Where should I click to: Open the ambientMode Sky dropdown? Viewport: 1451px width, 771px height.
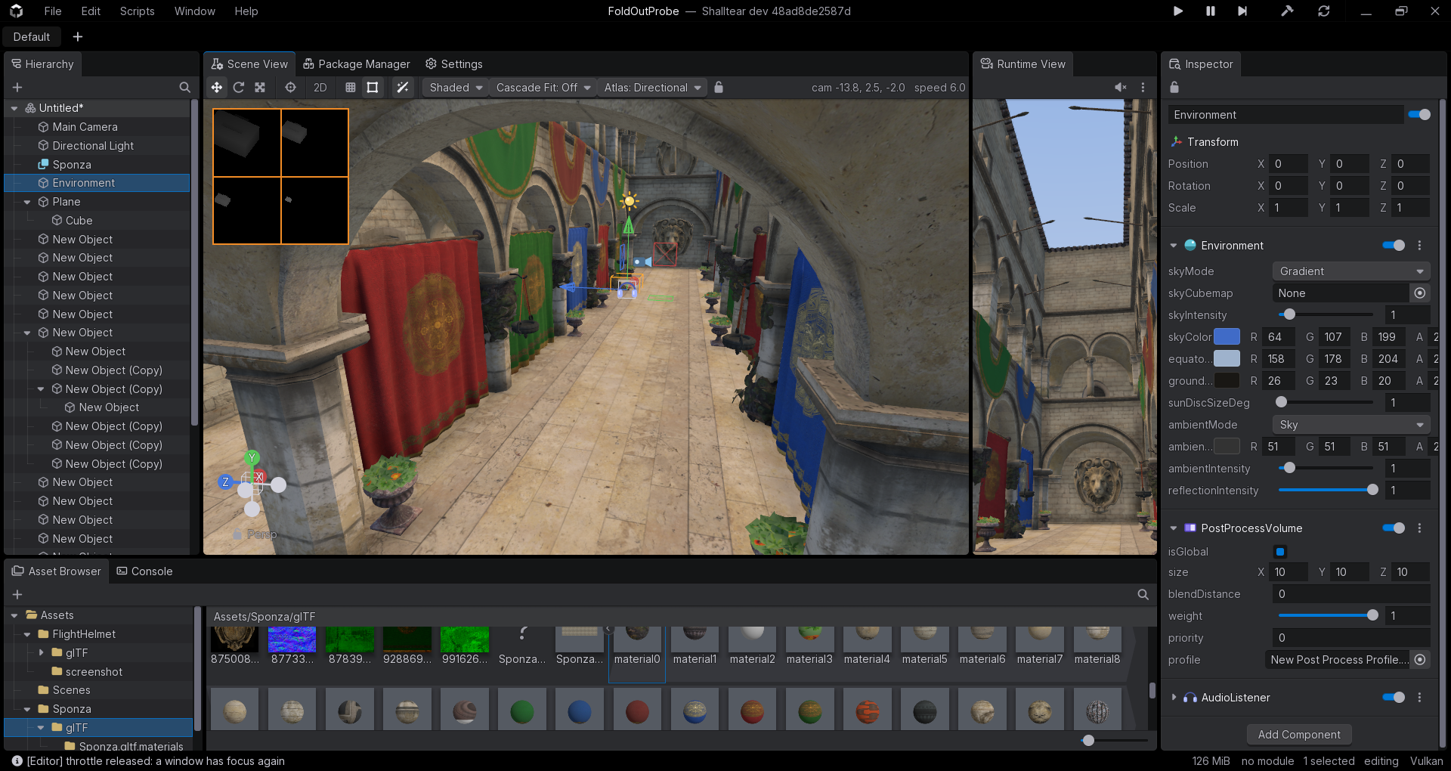coord(1351,425)
